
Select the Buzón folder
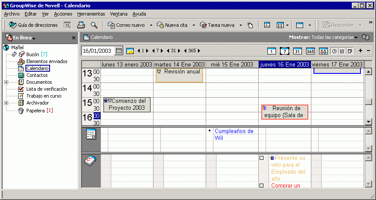33,54
